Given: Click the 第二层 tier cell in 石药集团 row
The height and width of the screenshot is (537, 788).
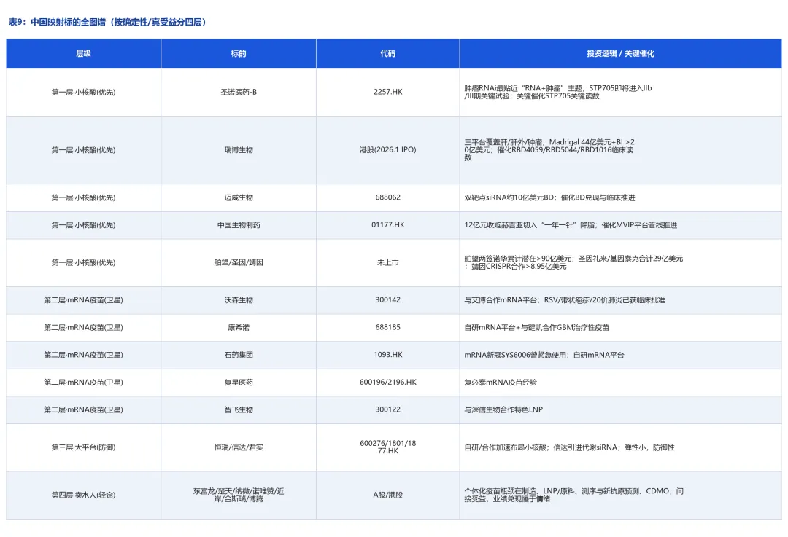Looking at the screenshot, I should (83, 355).
